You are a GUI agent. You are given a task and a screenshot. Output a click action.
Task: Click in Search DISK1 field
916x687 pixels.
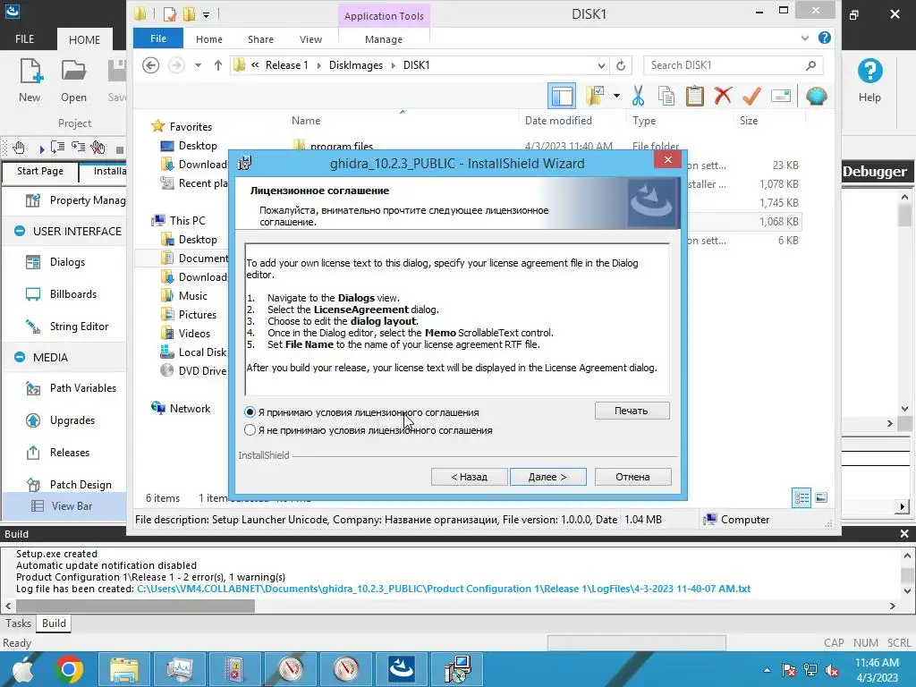[x=734, y=65]
